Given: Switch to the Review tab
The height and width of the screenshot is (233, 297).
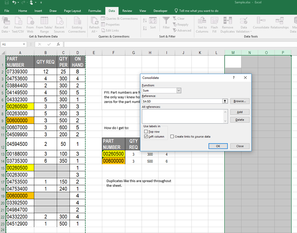Looking at the screenshot, I should (127, 11).
